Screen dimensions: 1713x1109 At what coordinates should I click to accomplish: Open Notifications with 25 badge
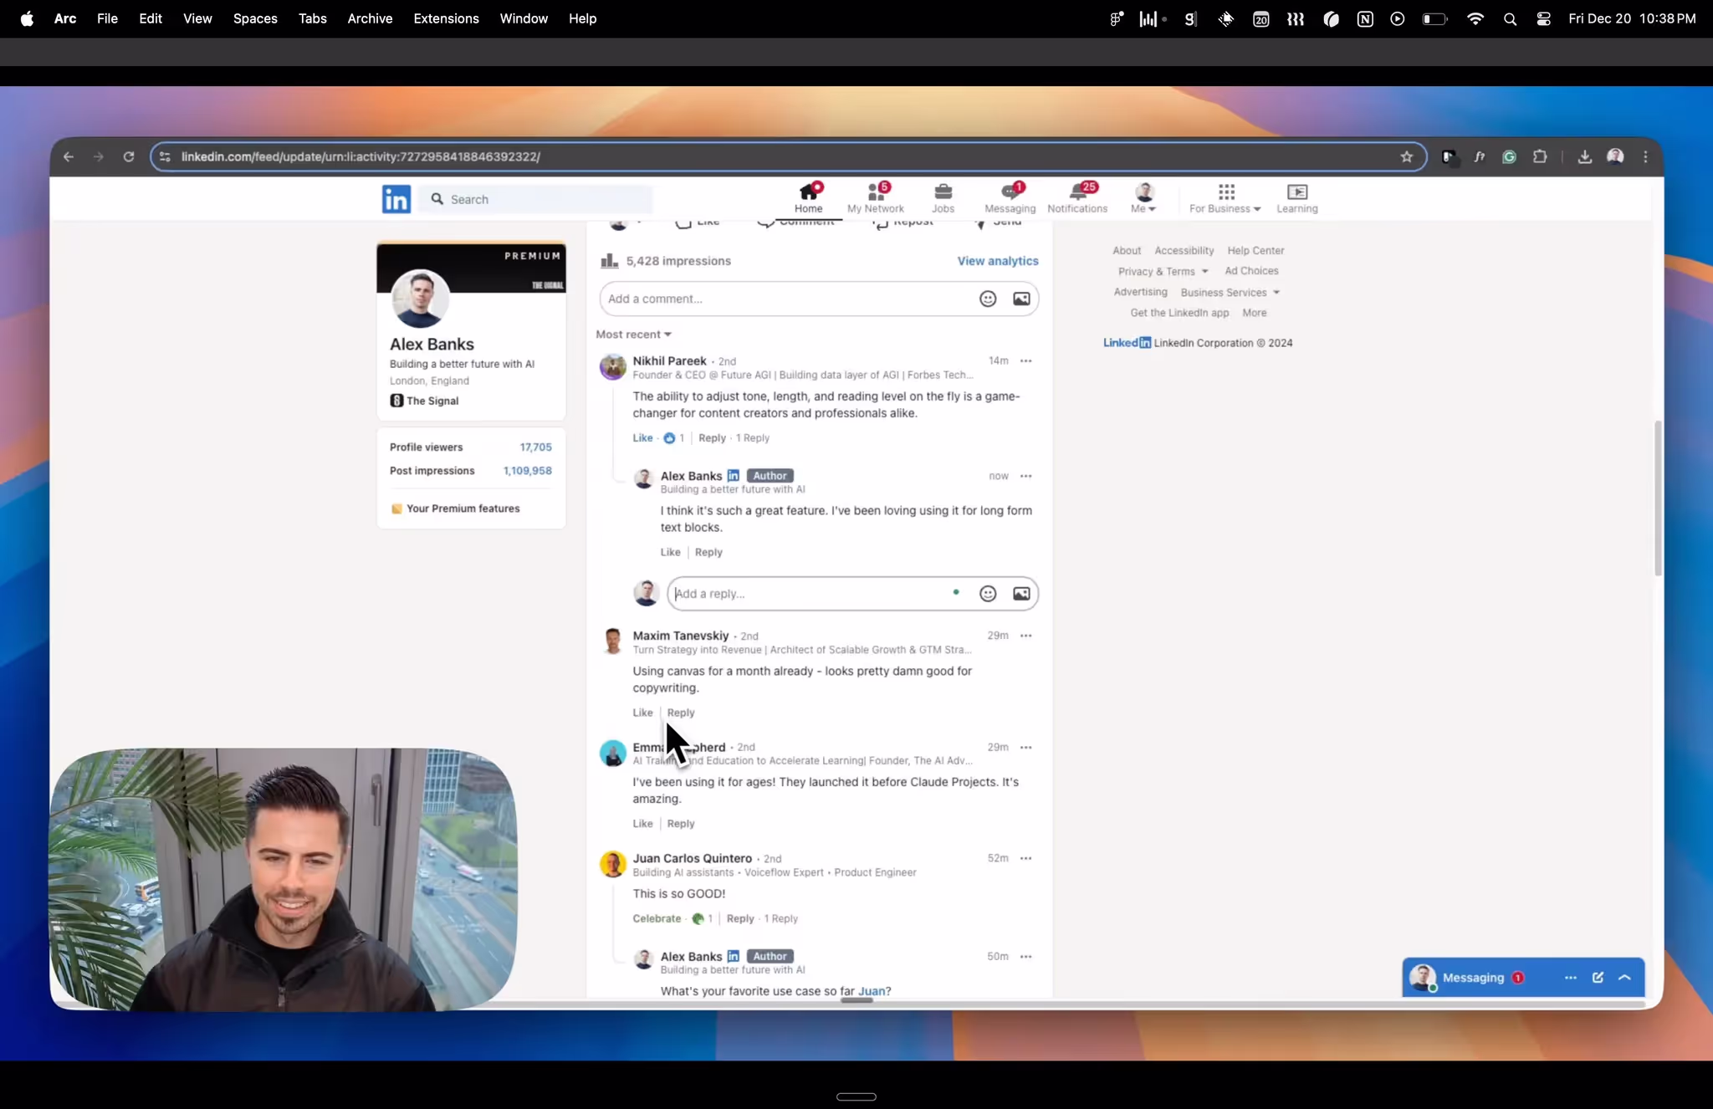point(1077,198)
